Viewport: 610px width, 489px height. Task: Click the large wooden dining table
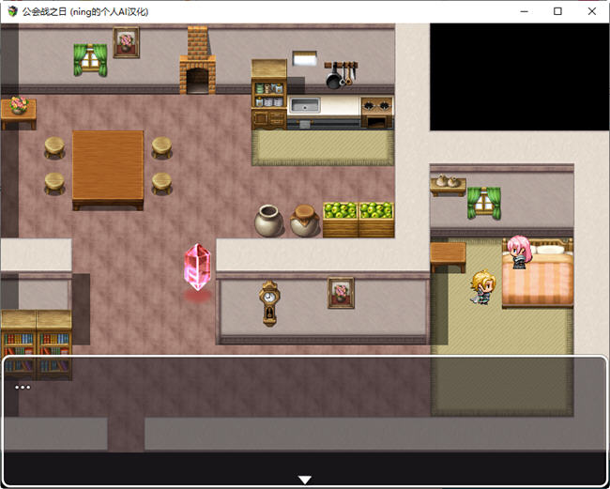[108, 166]
